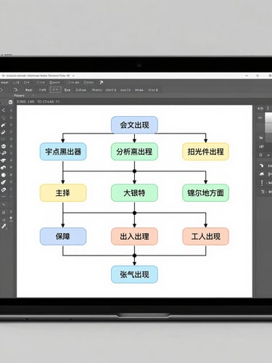Select the solid white circle tool in left toolbar
Screen dimensions: 272x363
coord(4,175)
